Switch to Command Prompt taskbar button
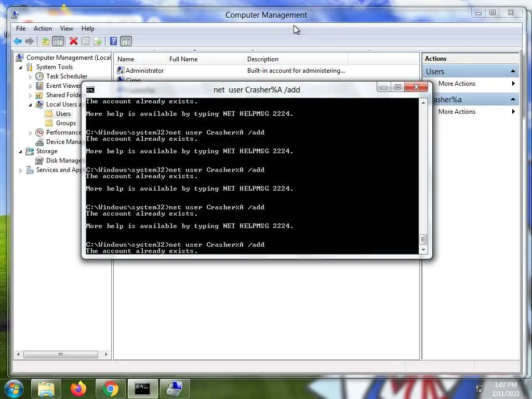532x399 pixels. [142, 389]
